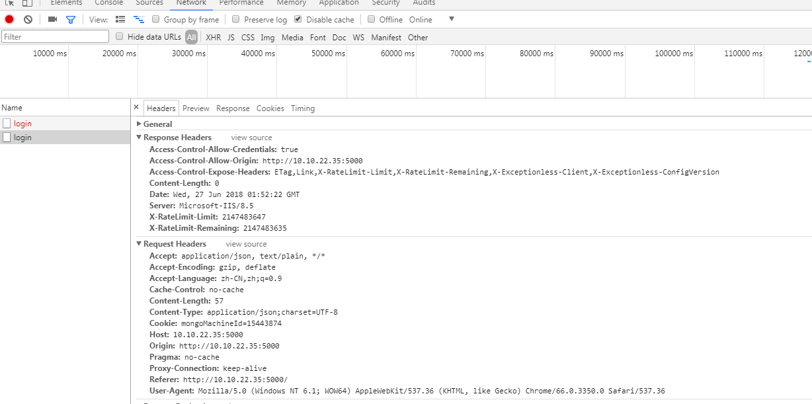The height and width of the screenshot is (404, 812).
Task: Select the second login request
Action: [x=23, y=137]
